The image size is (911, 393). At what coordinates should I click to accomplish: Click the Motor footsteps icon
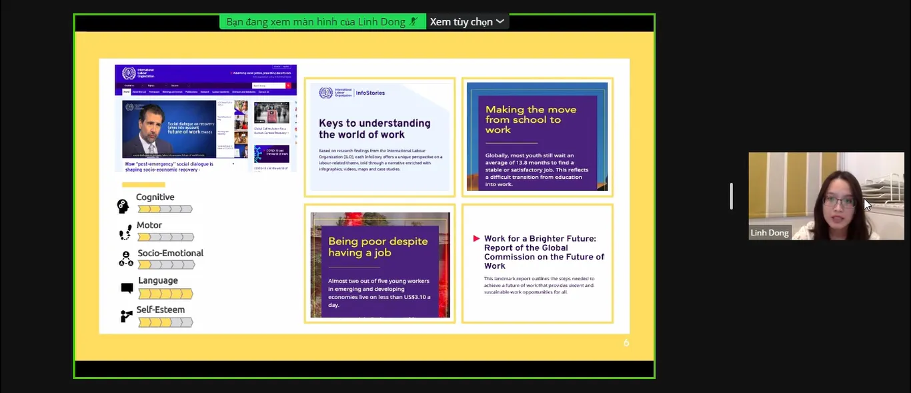coord(125,233)
